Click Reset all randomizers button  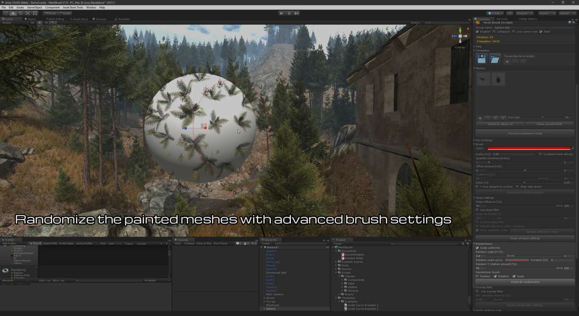(x=525, y=282)
